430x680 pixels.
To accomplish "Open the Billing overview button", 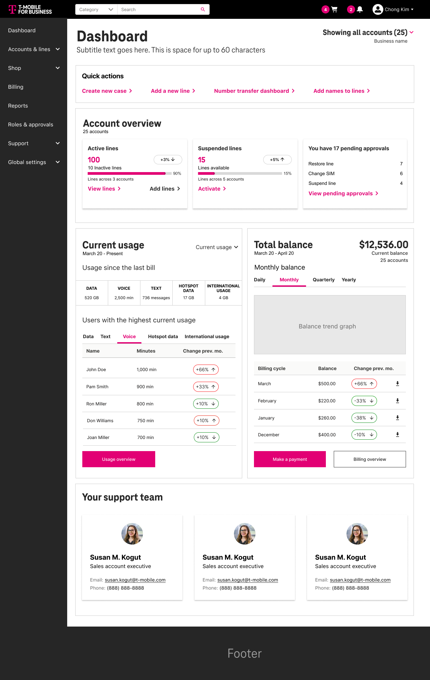I will click(370, 459).
